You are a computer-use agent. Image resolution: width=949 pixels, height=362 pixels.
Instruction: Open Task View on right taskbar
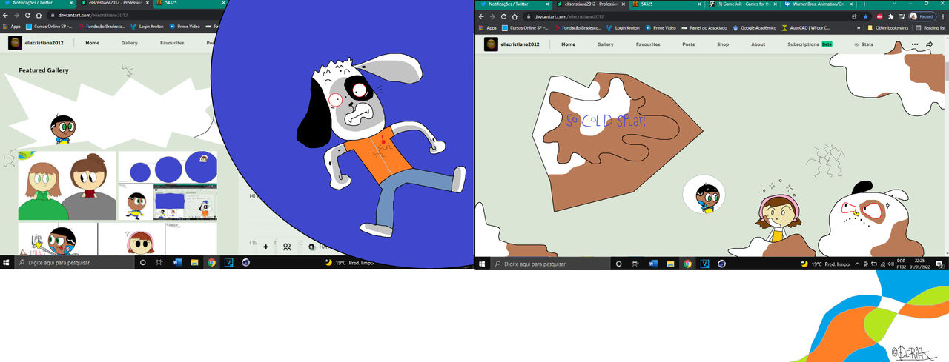coord(636,263)
